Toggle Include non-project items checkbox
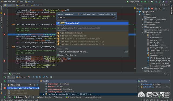 pyautogui.click(x=79, y=14)
